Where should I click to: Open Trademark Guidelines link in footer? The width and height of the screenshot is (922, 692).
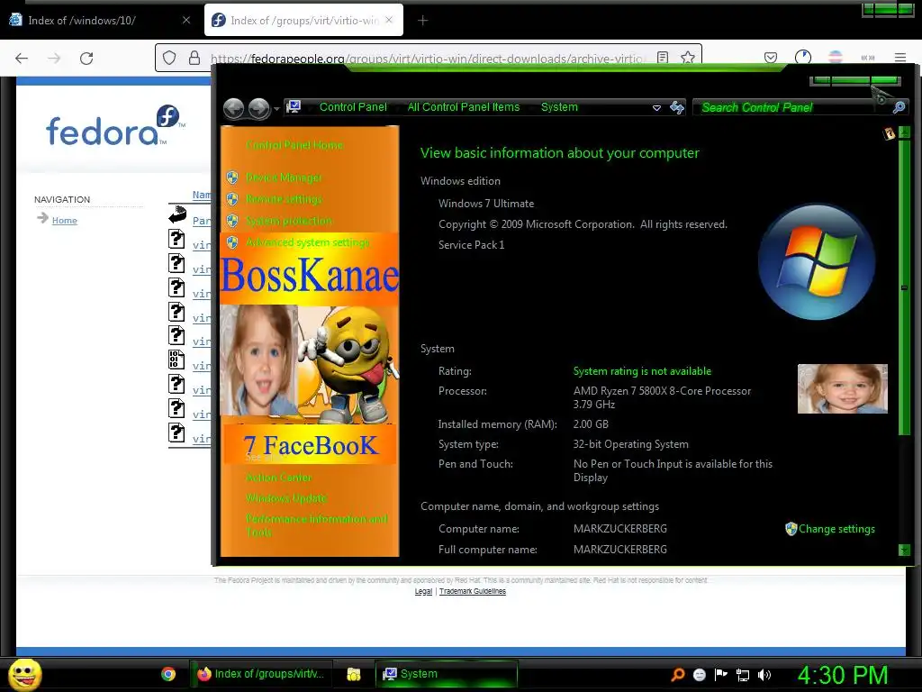click(x=472, y=591)
